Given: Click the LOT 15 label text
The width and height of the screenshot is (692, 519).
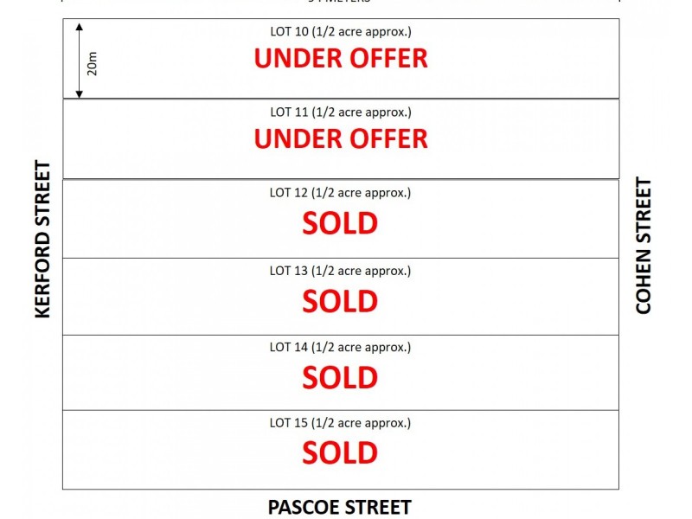Looking at the screenshot, I should tap(340, 423).
